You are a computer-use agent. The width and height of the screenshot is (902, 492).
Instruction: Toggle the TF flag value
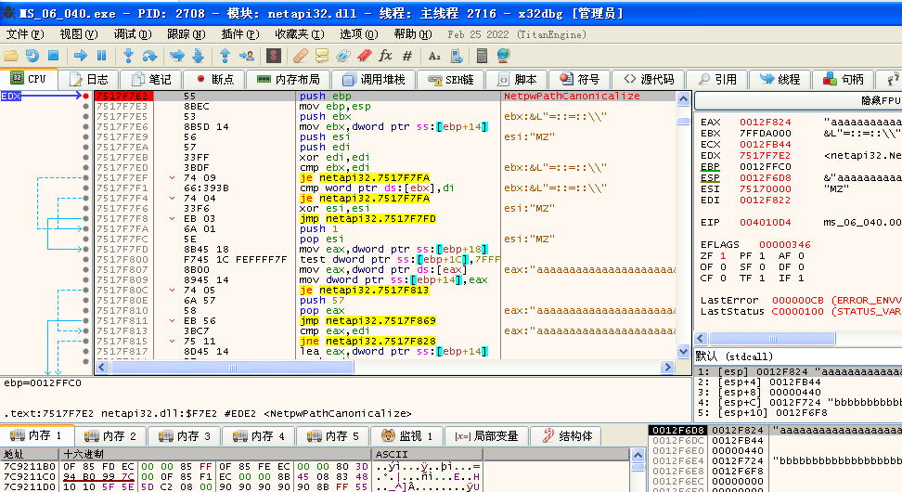[760, 277]
